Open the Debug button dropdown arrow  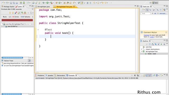pos(45,3)
